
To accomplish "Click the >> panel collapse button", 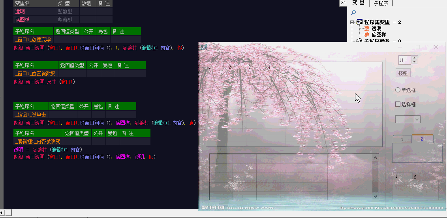I will [343, 3].
